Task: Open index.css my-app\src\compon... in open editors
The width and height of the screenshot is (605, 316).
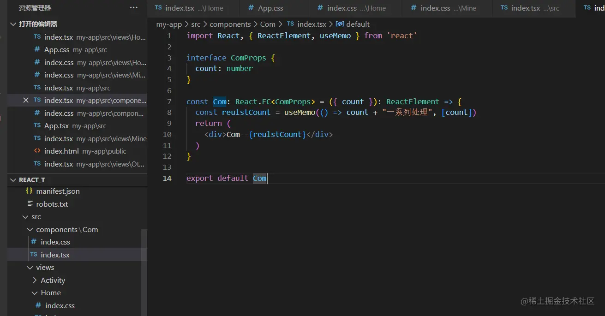Action: 78,113
